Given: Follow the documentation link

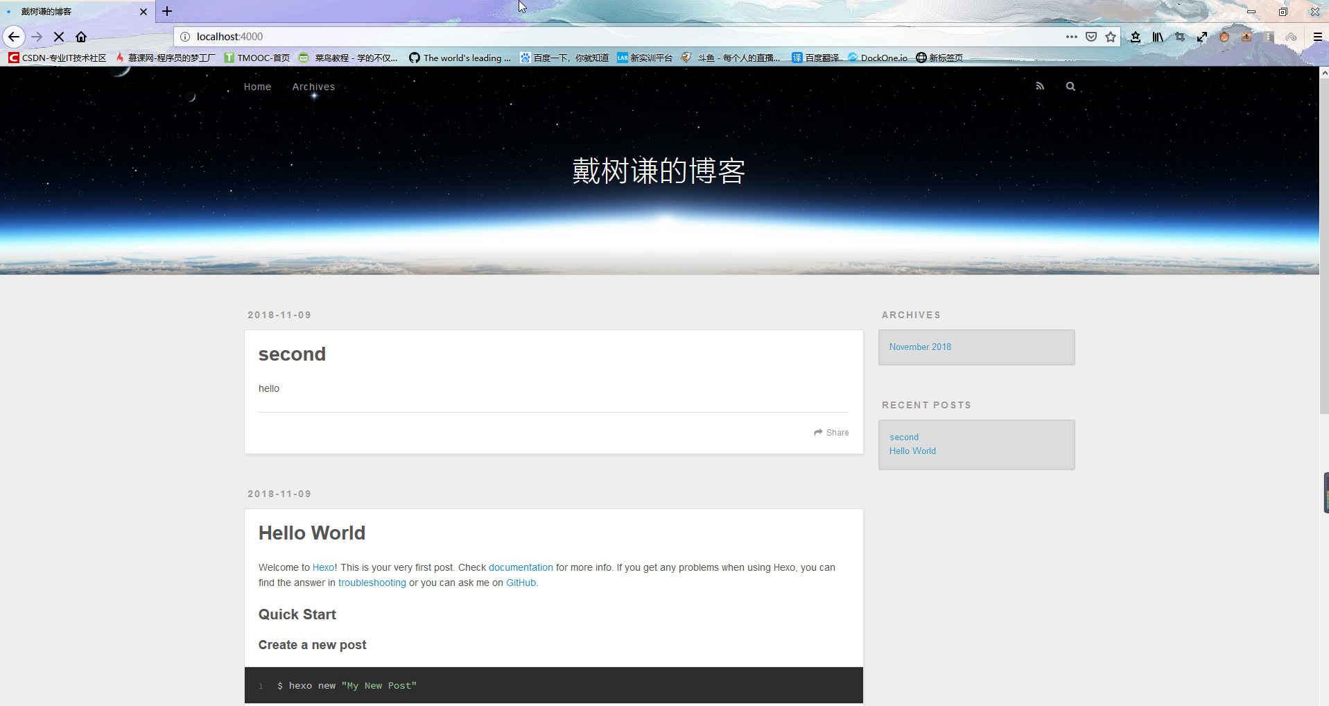Looking at the screenshot, I should click(521, 567).
